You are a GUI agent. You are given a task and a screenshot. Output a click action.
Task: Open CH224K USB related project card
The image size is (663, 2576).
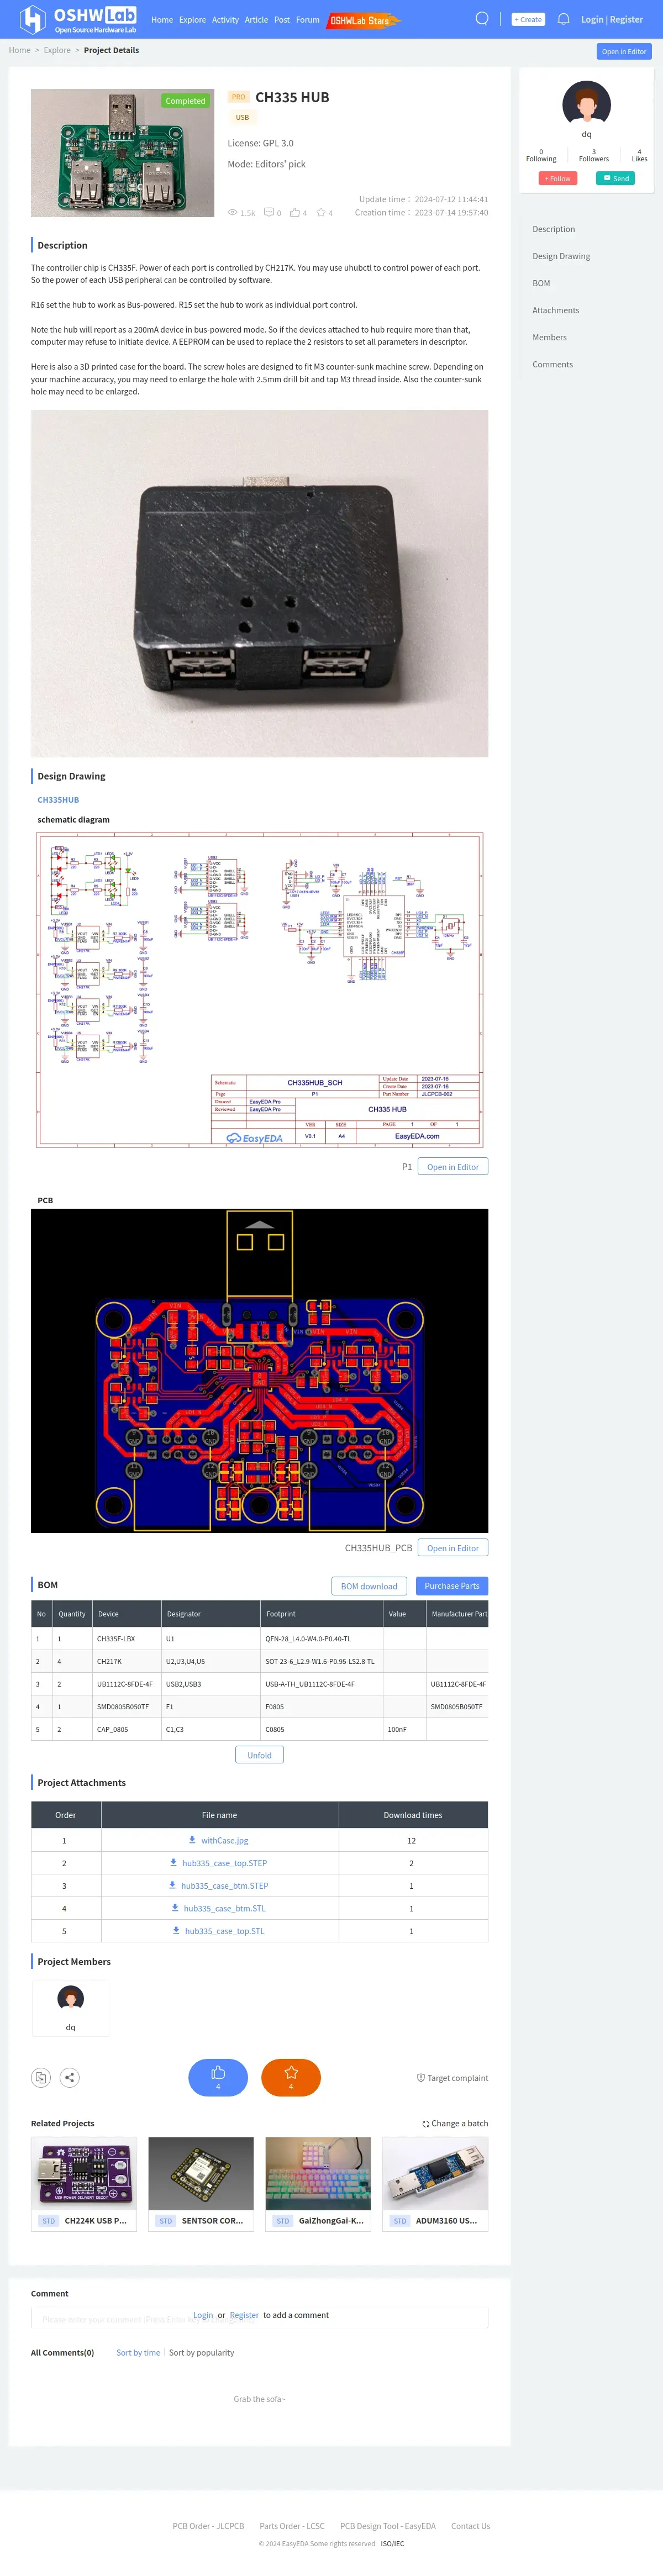tap(84, 2183)
